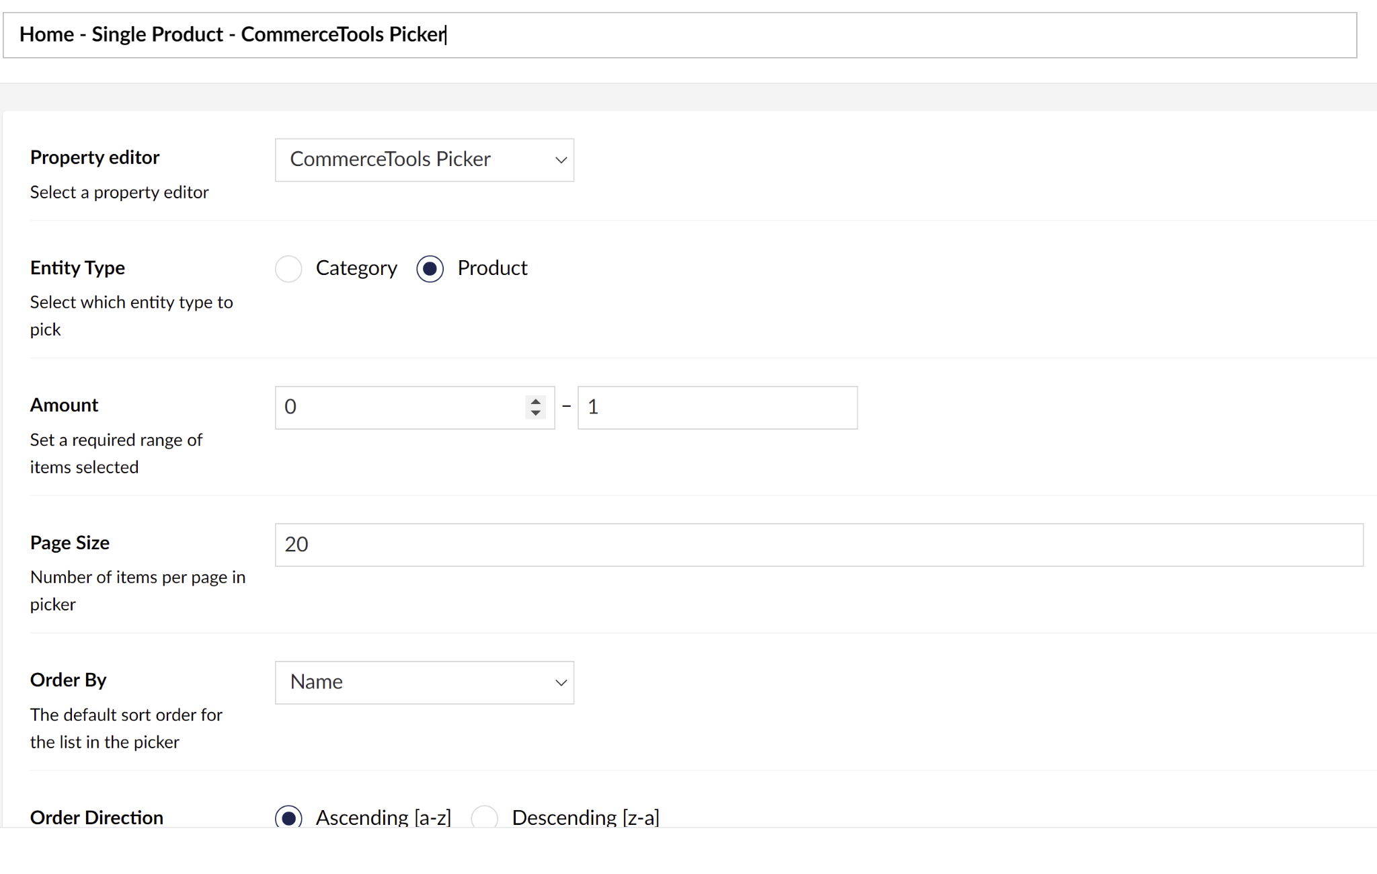Screen dimensions: 1377x874
Task: Click the Page Size field
Action: point(819,545)
